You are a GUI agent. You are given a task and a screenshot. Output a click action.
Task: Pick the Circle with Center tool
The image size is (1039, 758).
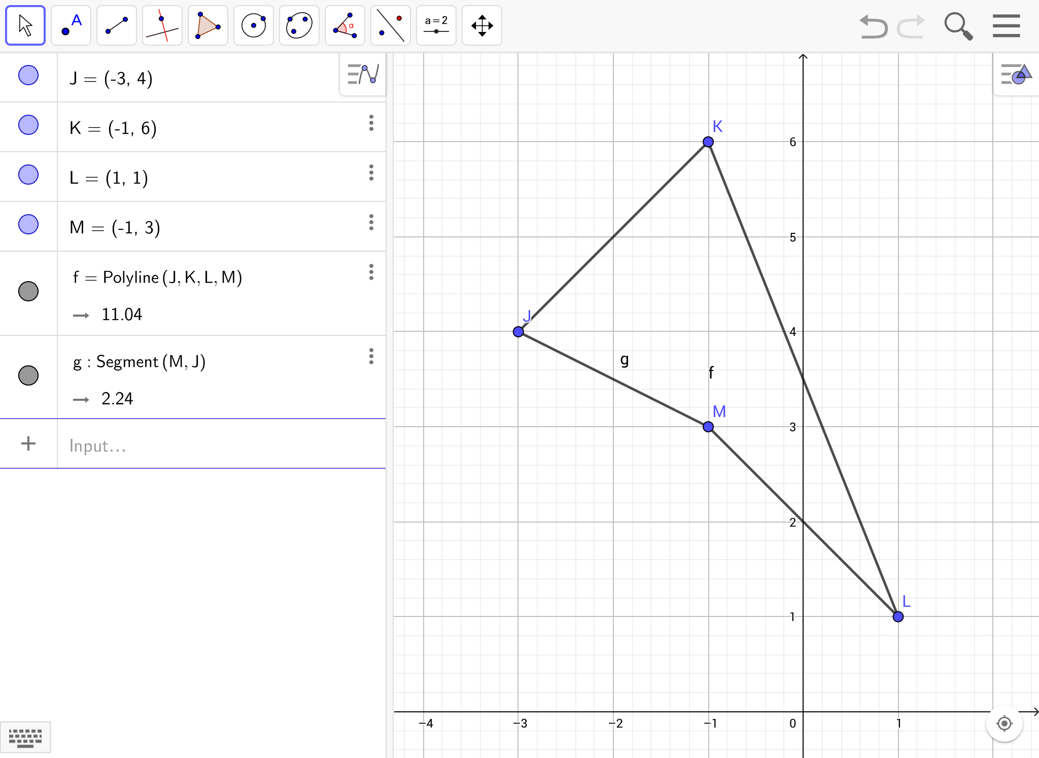tap(254, 26)
